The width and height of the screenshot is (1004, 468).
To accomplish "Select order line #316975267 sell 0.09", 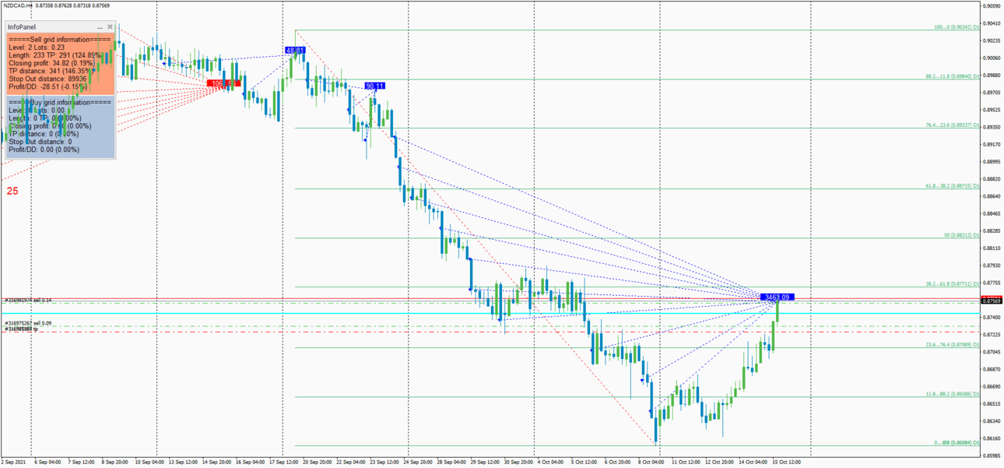I will 28,323.
